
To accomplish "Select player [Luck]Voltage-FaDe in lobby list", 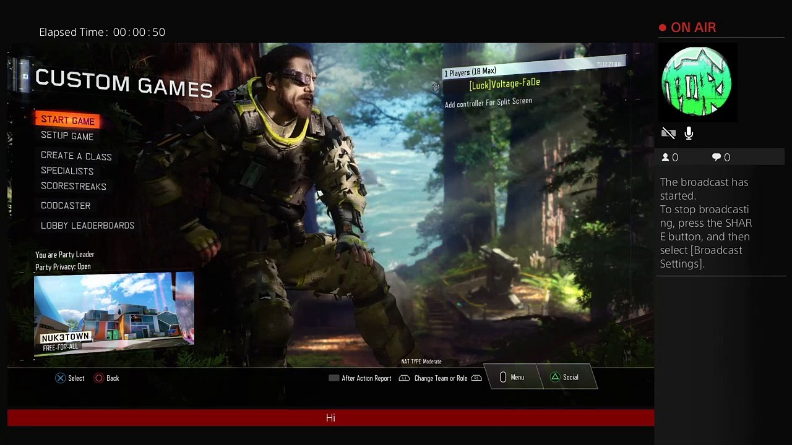I will [504, 83].
